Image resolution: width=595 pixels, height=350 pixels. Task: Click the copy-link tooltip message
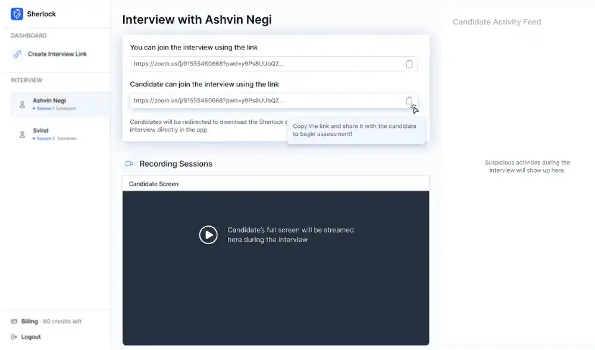[x=355, y=130]
